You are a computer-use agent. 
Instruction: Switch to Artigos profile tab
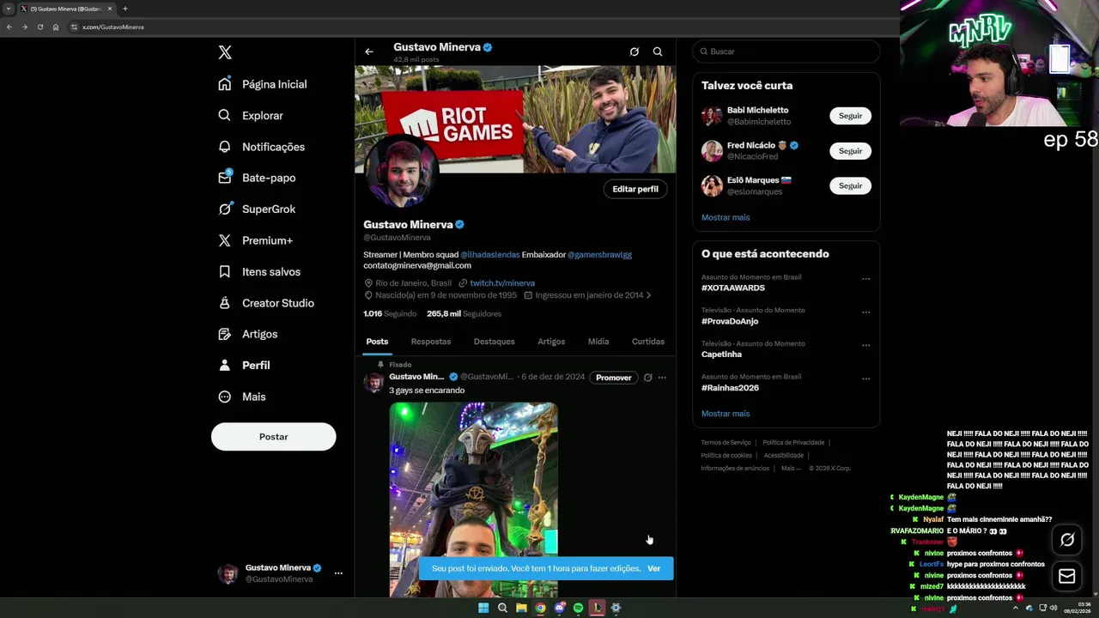pos(551,342)
